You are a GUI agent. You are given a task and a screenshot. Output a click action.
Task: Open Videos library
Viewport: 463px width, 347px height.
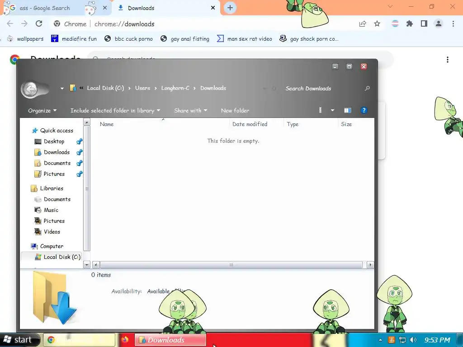click(47, 232)
